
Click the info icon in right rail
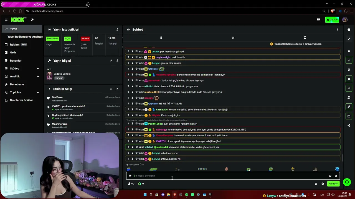pos(349,30)
